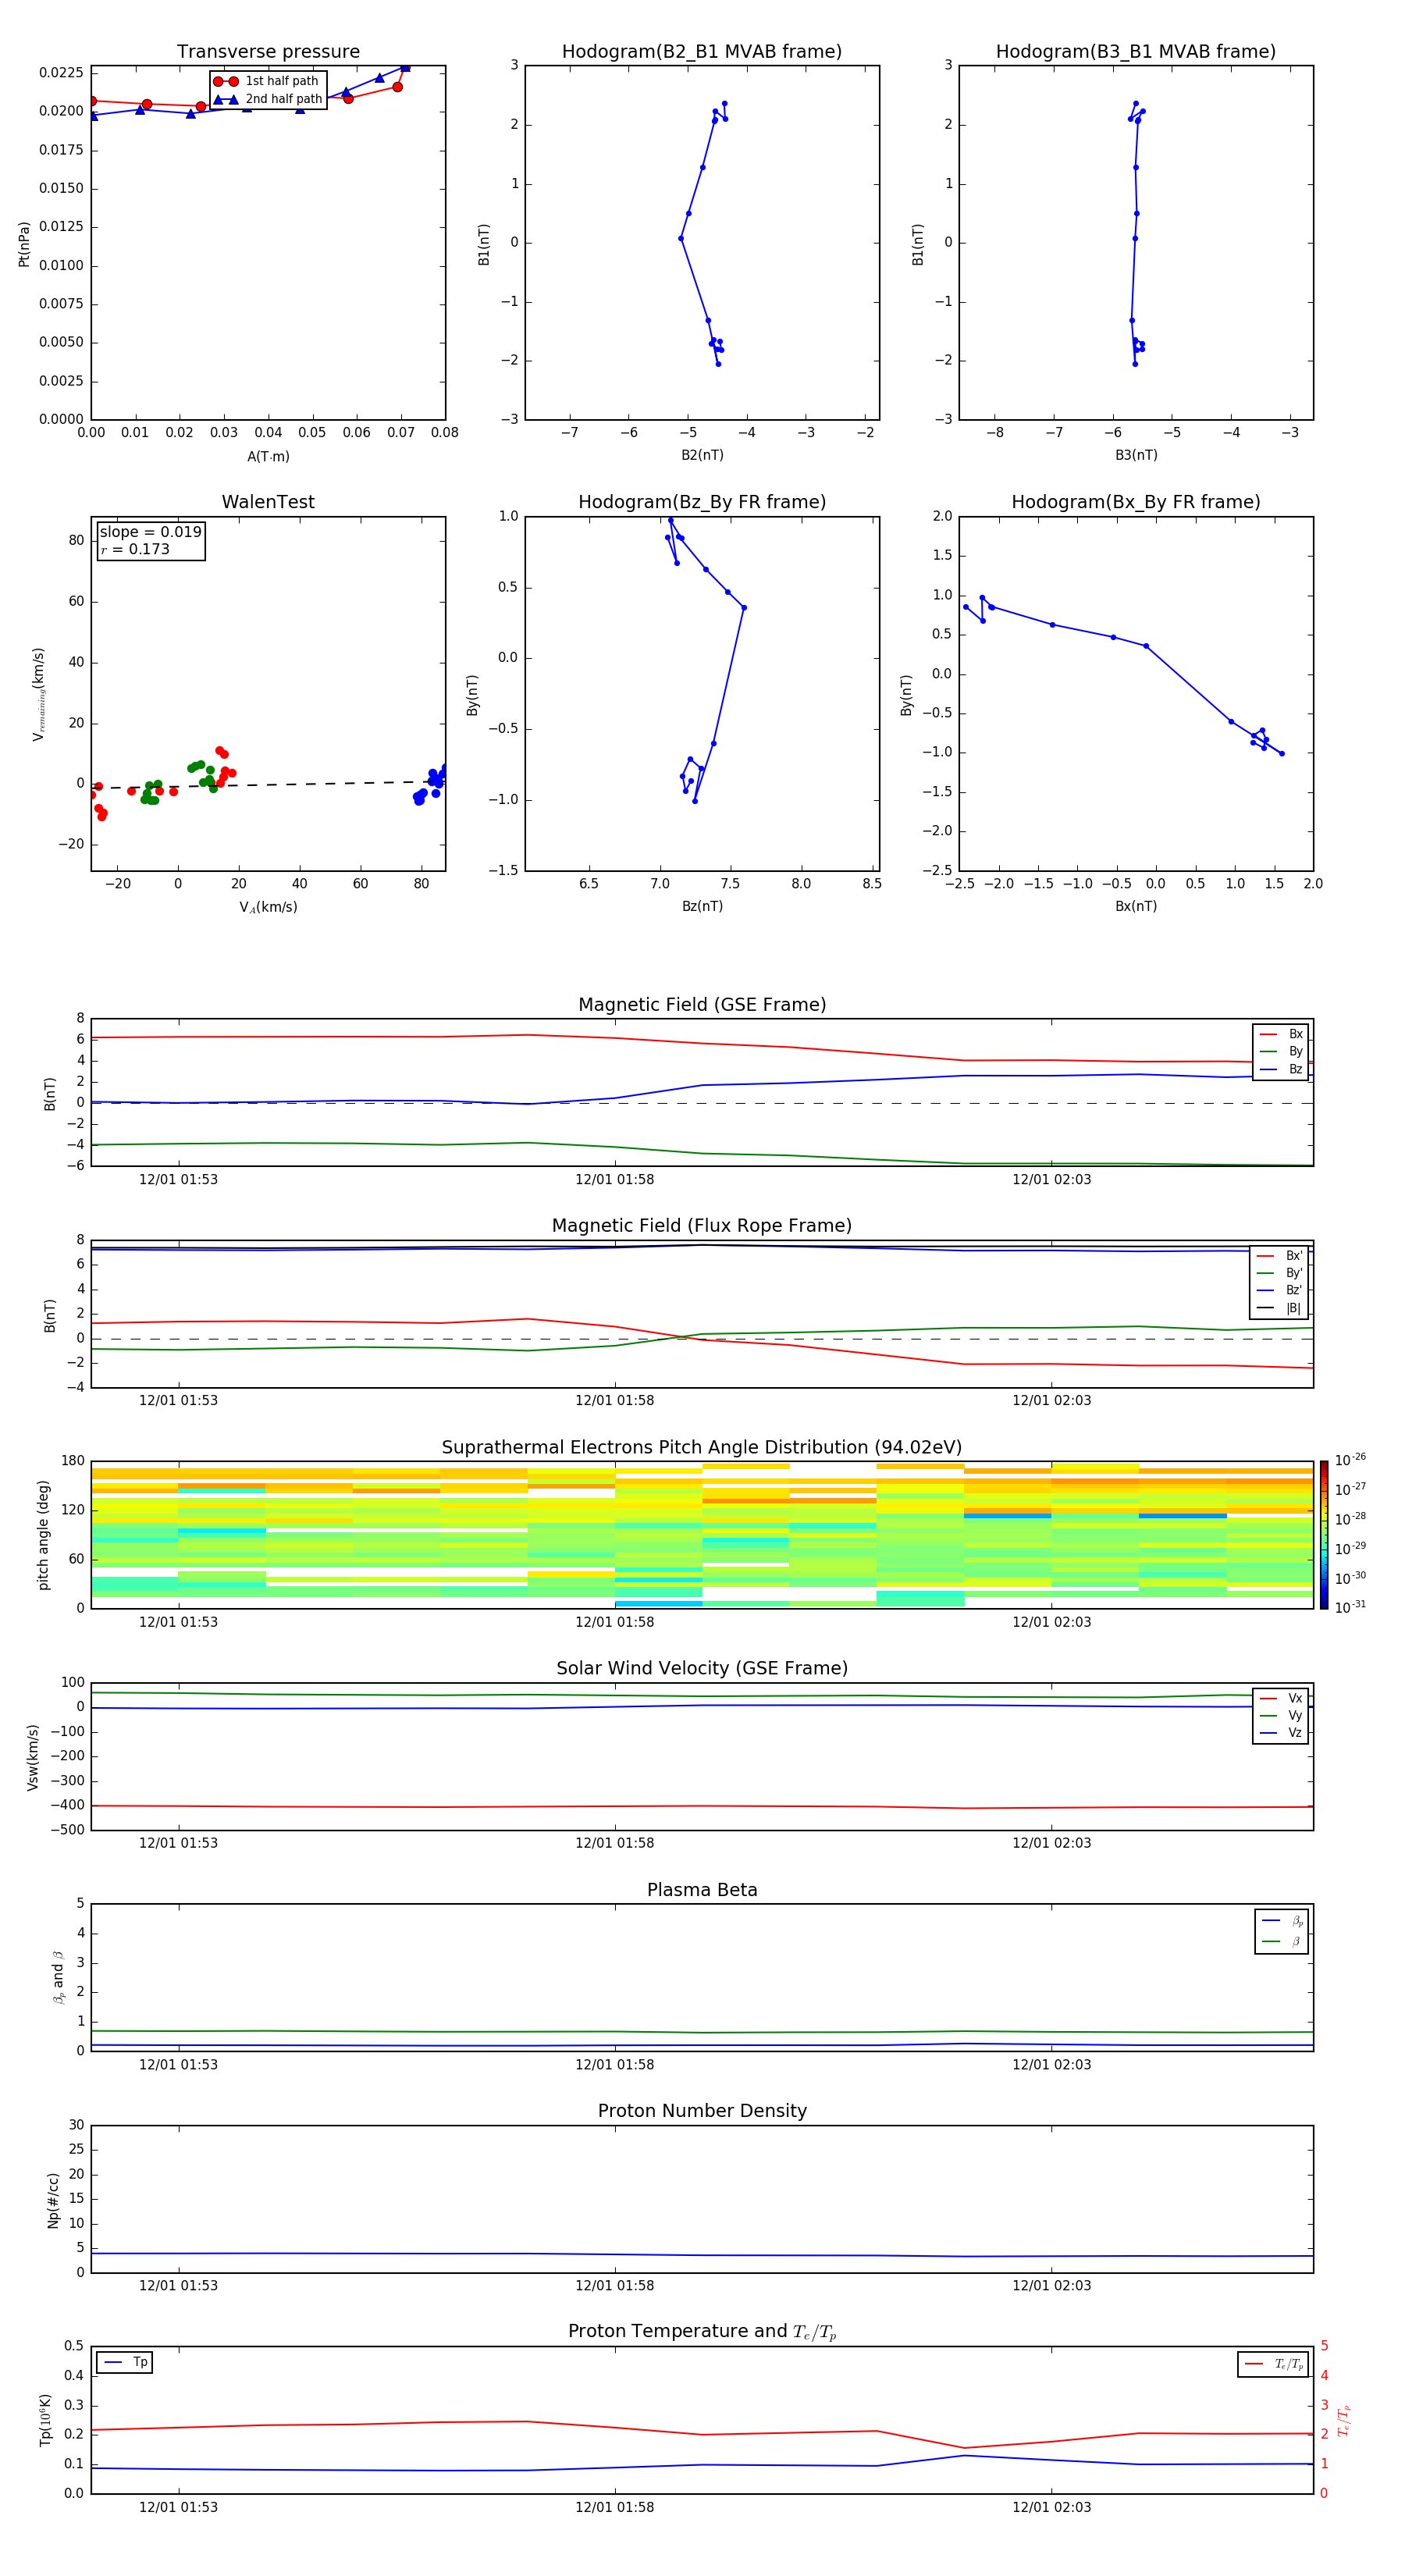Click the pitch angle colorbar
This screenshot has width=1405, height=2576.
click(1324, 1535)
